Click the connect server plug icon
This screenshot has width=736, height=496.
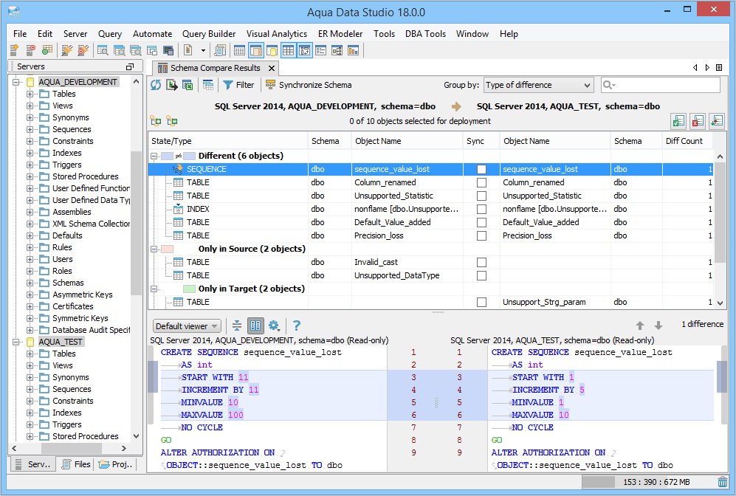(x=67, y=50)
